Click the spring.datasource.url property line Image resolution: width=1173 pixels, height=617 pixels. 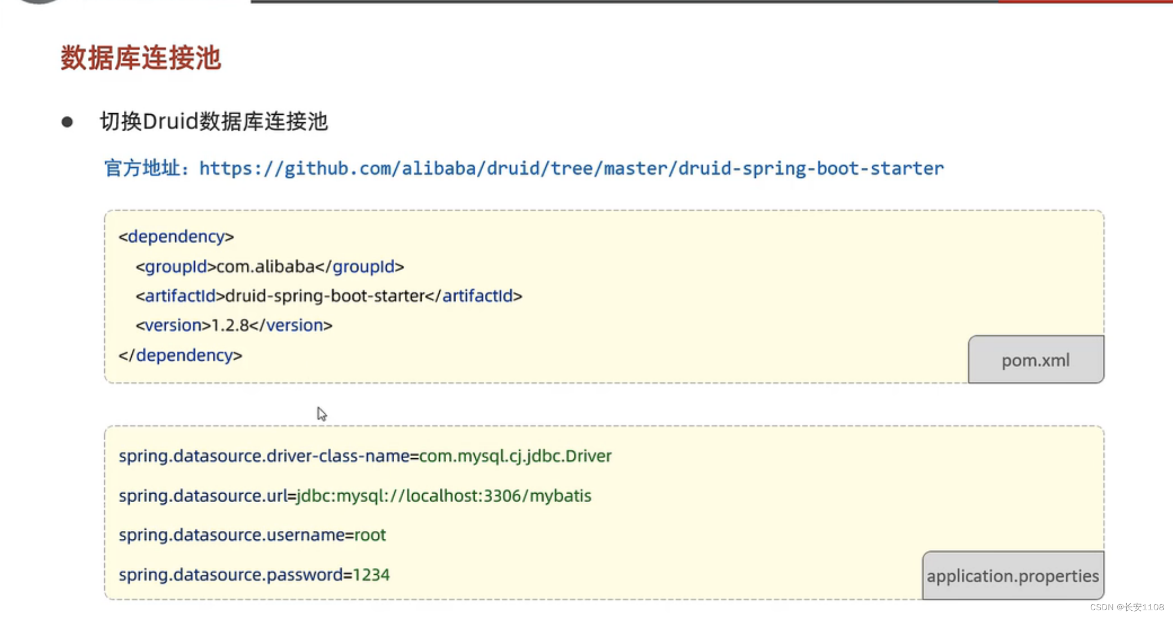pos(355,495)
